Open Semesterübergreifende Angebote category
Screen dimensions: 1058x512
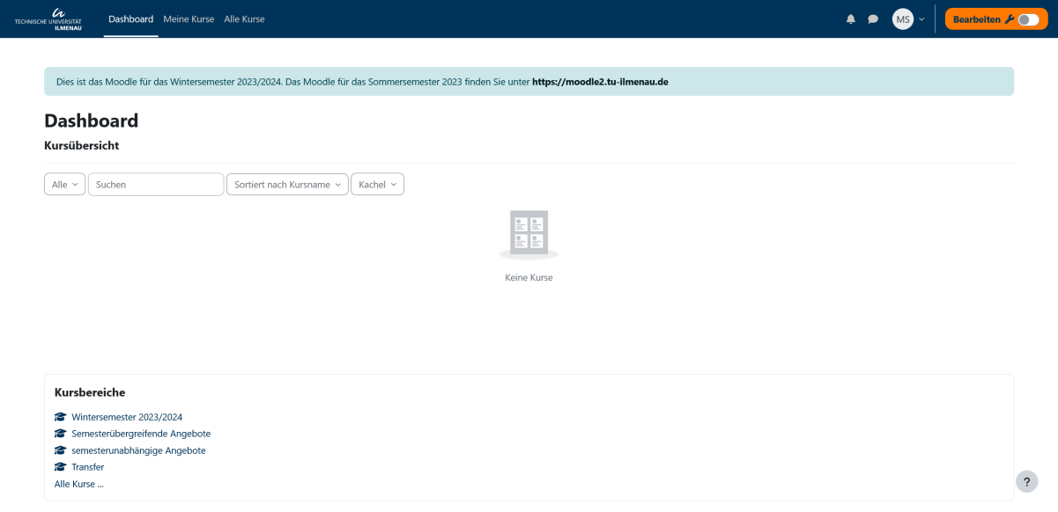[141, 434]
